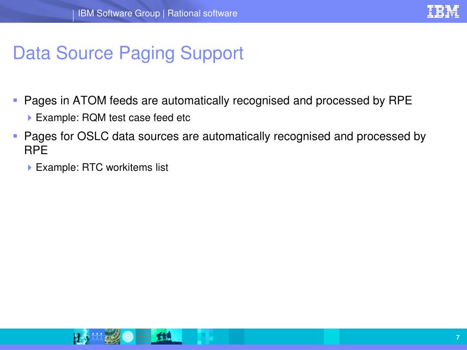This screenshot has height=350, width=467.
Task: Click the hikers silhouette image in the footer
Action: 166,336
